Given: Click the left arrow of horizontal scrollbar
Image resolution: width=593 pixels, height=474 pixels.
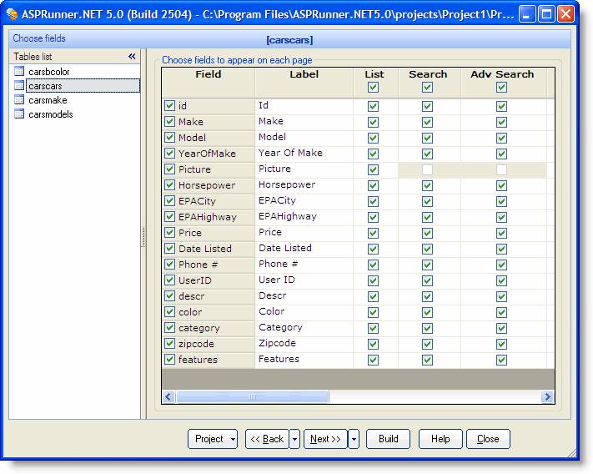Looking at the screenshot, I should [x=168, y=397].
